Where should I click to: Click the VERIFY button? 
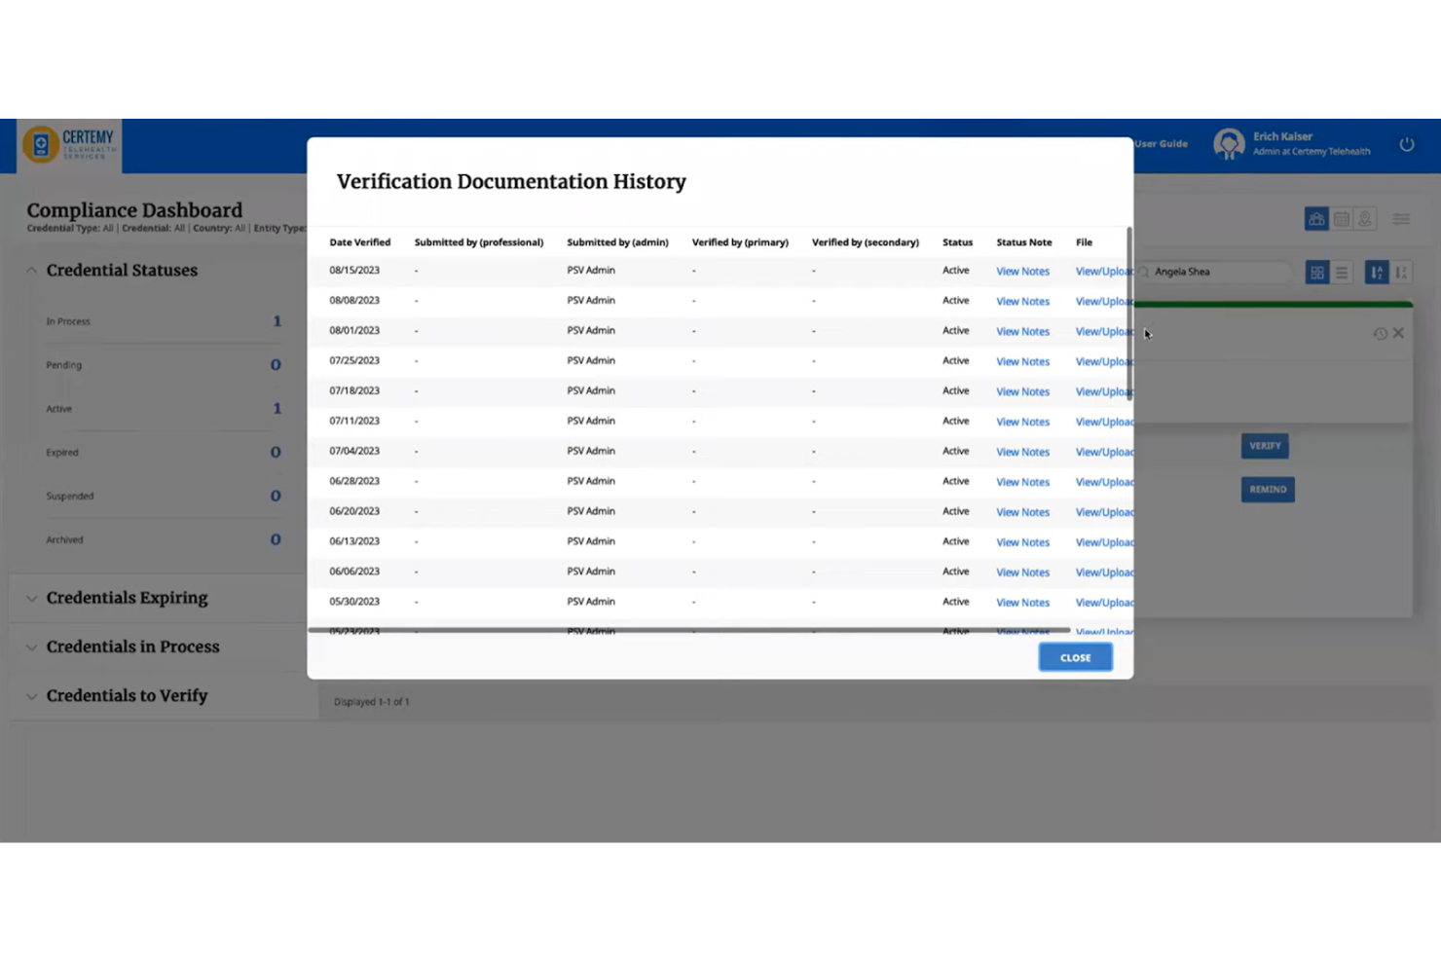coord(1264,445)
